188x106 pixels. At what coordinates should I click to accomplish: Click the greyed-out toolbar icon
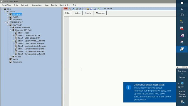point(84,9)
